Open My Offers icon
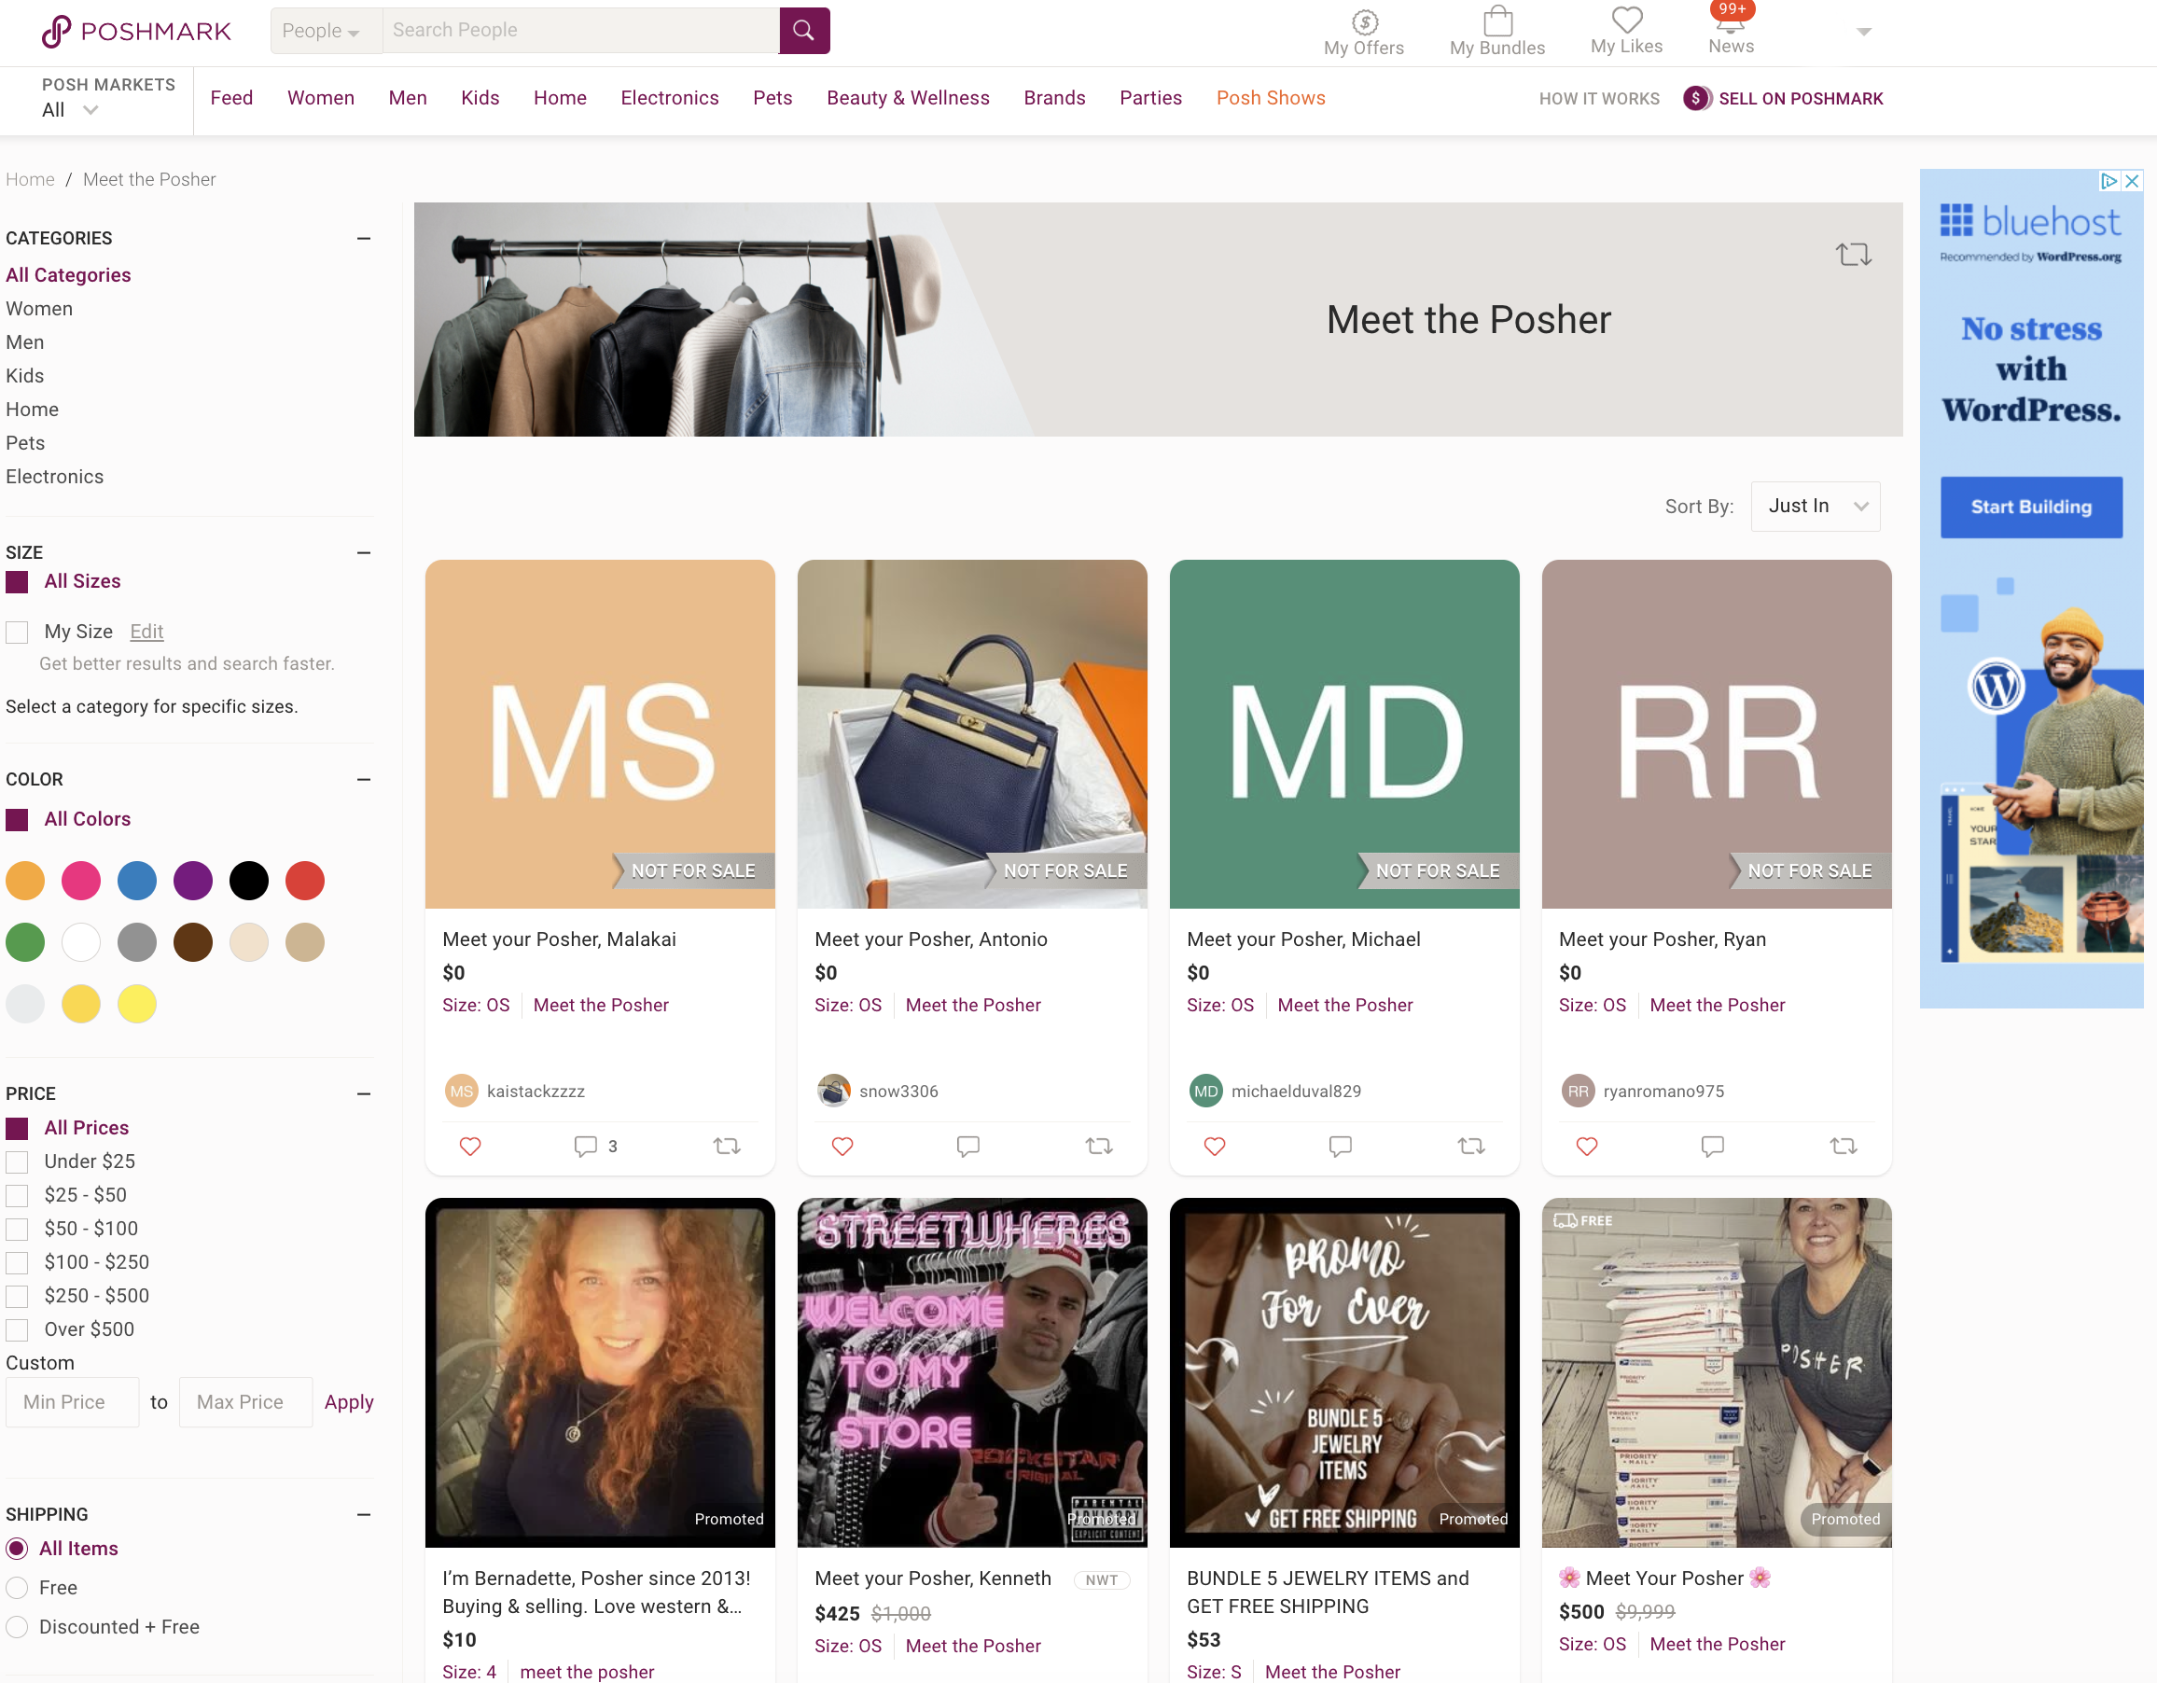This screenshot has height=1683, width=2157. pyautogui.click(x=1364, y=22)
